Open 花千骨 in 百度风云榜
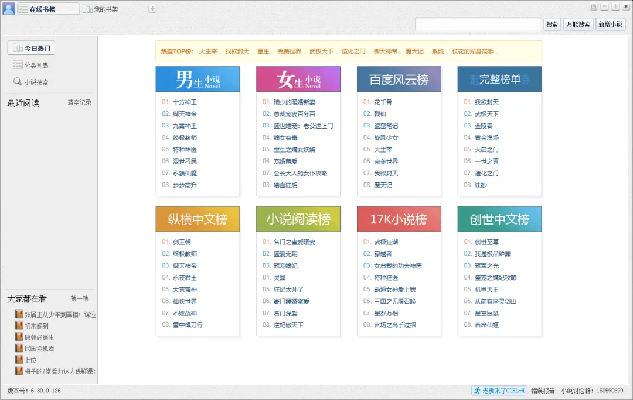Screen dimensions: 633x400 pos(383,102)
